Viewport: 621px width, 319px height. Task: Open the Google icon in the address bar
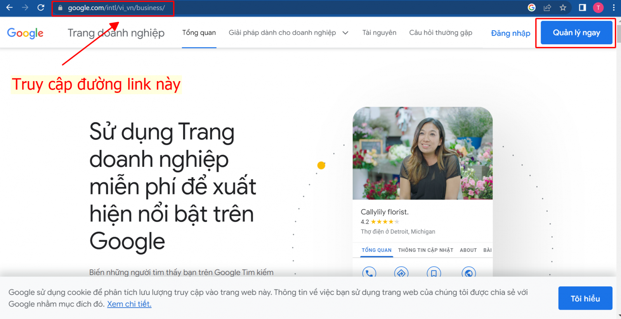click(x=532, y=7)
